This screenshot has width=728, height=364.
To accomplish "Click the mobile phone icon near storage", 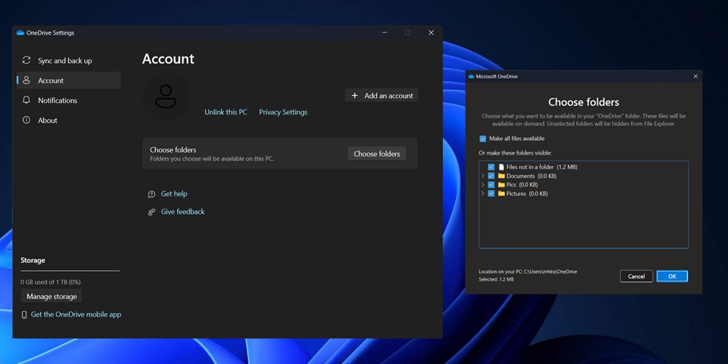I will point(24,315).
